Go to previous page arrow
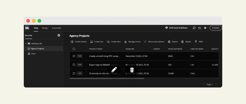 (x=203, y=84)
